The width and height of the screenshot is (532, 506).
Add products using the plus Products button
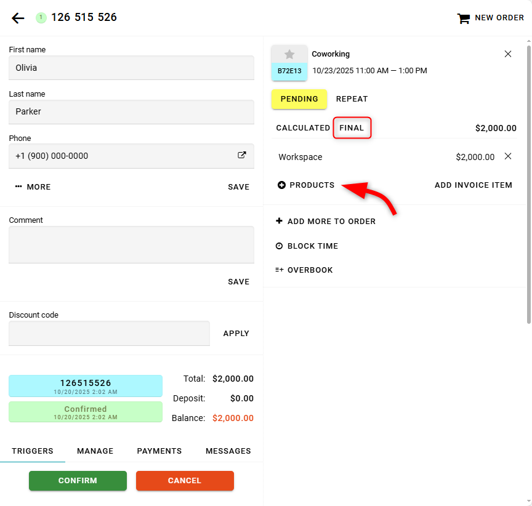306,185
